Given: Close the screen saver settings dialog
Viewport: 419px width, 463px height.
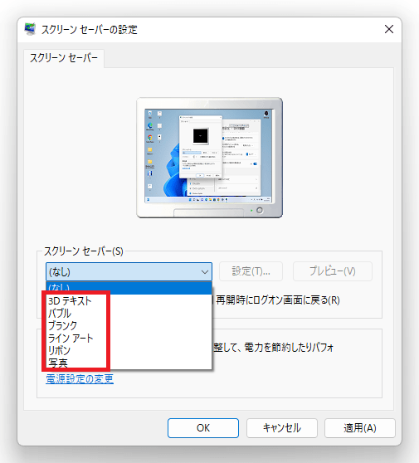Looking at the screenshot, I should (x=389, y=29).
